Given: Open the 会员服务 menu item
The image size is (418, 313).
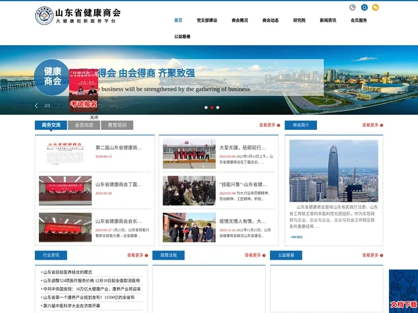Looking at the screenshot, I should pyautogui.click(x=359, y=20).
